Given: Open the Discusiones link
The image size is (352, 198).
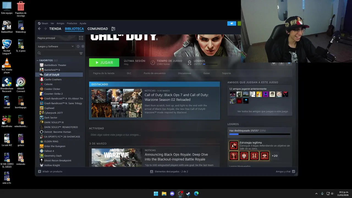Looking at the screenshot, I should pos(185,73).
